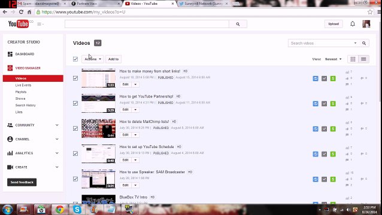
Task: Open the guide menu next to logo
Action: click(40, 24)
